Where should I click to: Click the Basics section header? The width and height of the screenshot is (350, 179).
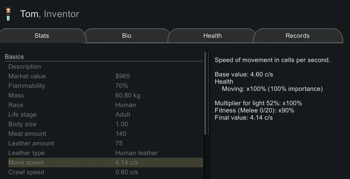tap(14, 57)
